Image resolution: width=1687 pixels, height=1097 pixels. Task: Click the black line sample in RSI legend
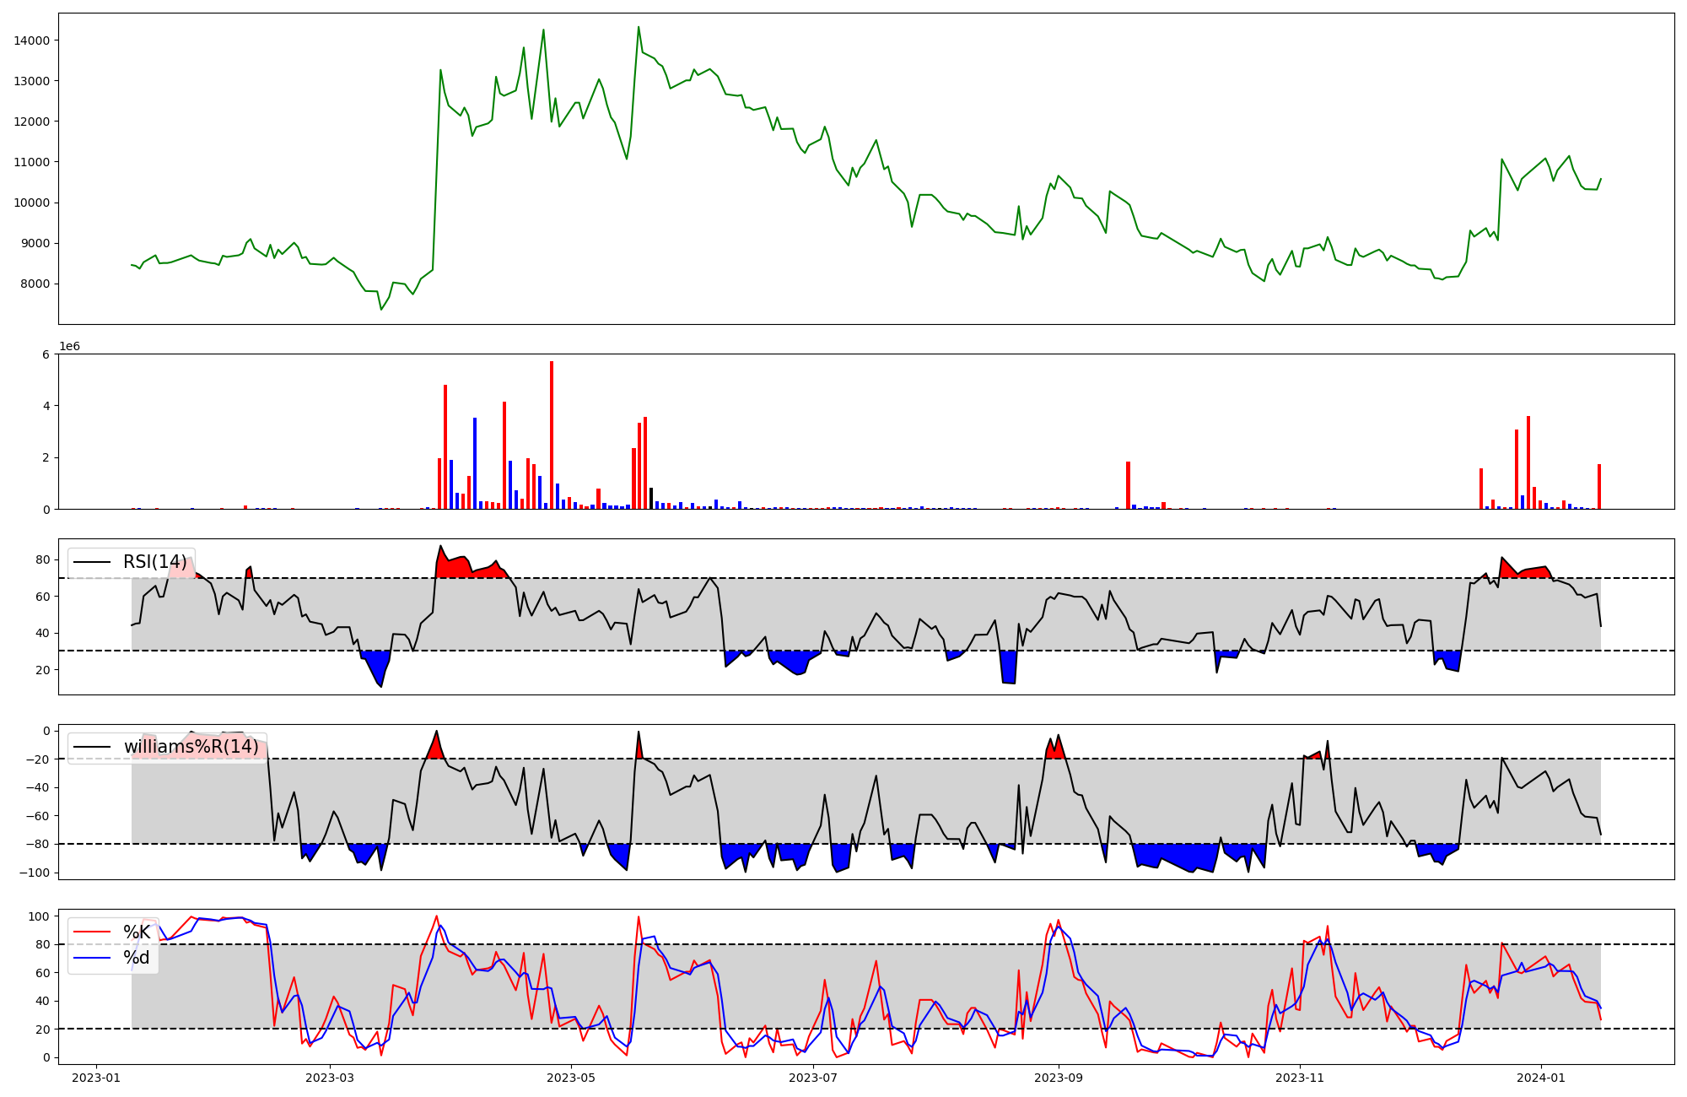tap(93, 562)
